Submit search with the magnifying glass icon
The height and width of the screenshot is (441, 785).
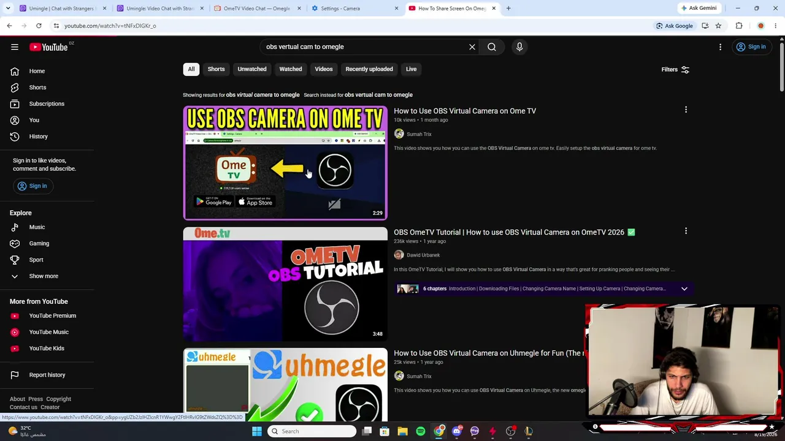(x=492, y=47)
